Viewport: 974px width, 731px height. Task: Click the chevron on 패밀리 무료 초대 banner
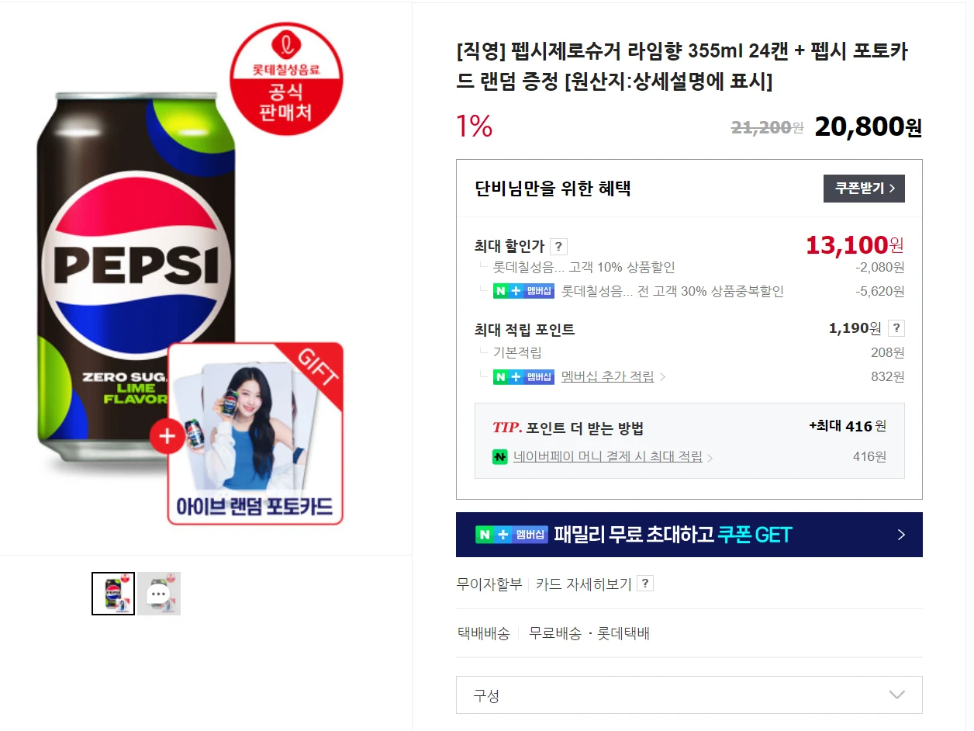pyautogui.click(x=901, y=535)
